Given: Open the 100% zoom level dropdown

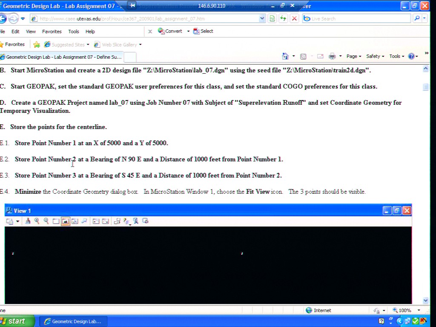Looking at the screenshot, I should (x=419, y=310).
